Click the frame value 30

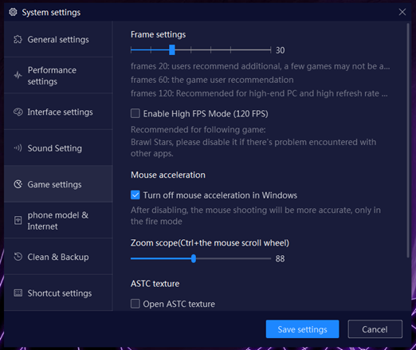(280, 50)
